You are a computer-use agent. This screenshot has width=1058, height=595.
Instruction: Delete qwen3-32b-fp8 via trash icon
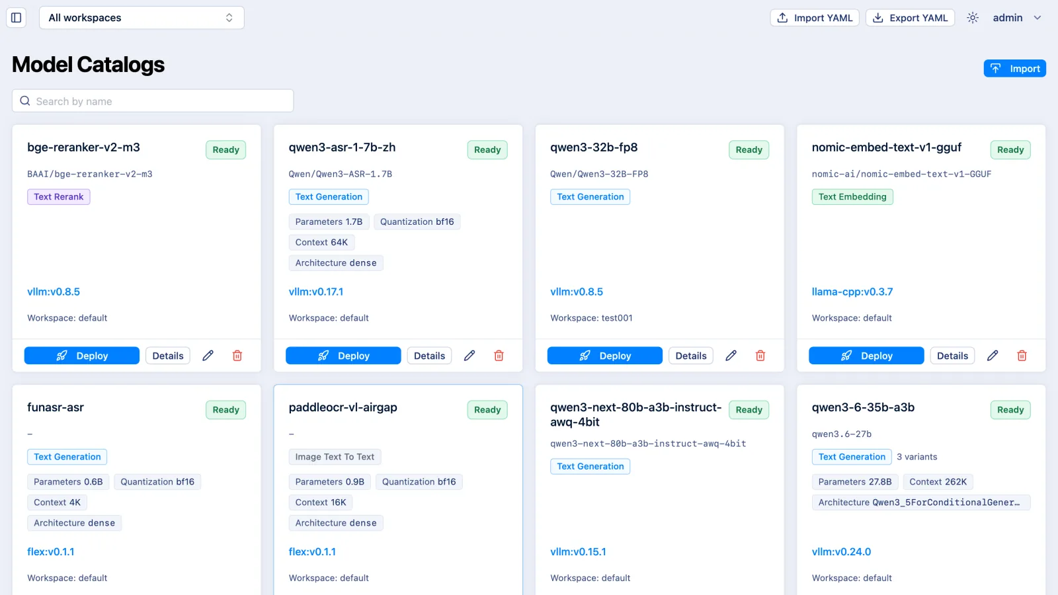coord(760,356)
